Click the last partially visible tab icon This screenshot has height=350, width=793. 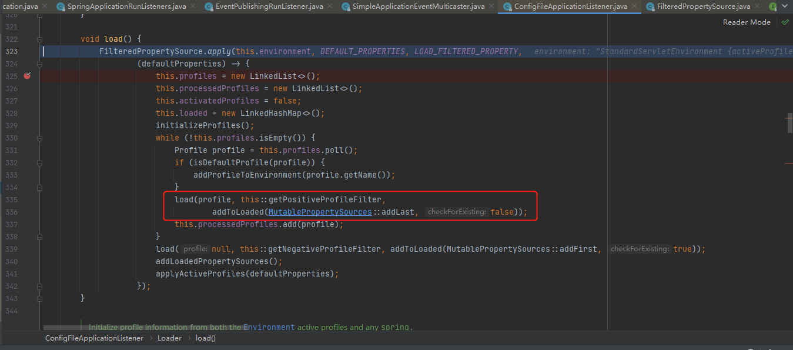click(772, 6)
